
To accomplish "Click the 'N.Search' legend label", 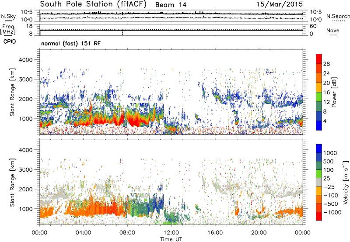I will (338, 16).
